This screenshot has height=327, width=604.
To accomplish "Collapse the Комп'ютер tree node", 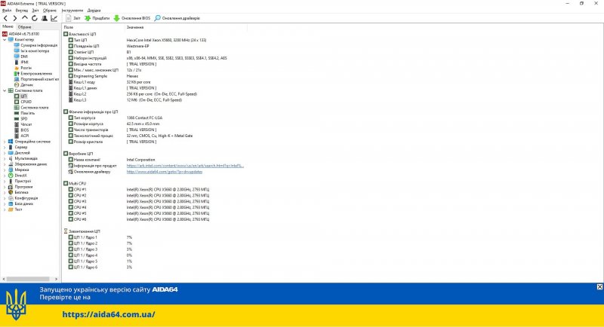I will pyautogui.click(x=5, y=40).
